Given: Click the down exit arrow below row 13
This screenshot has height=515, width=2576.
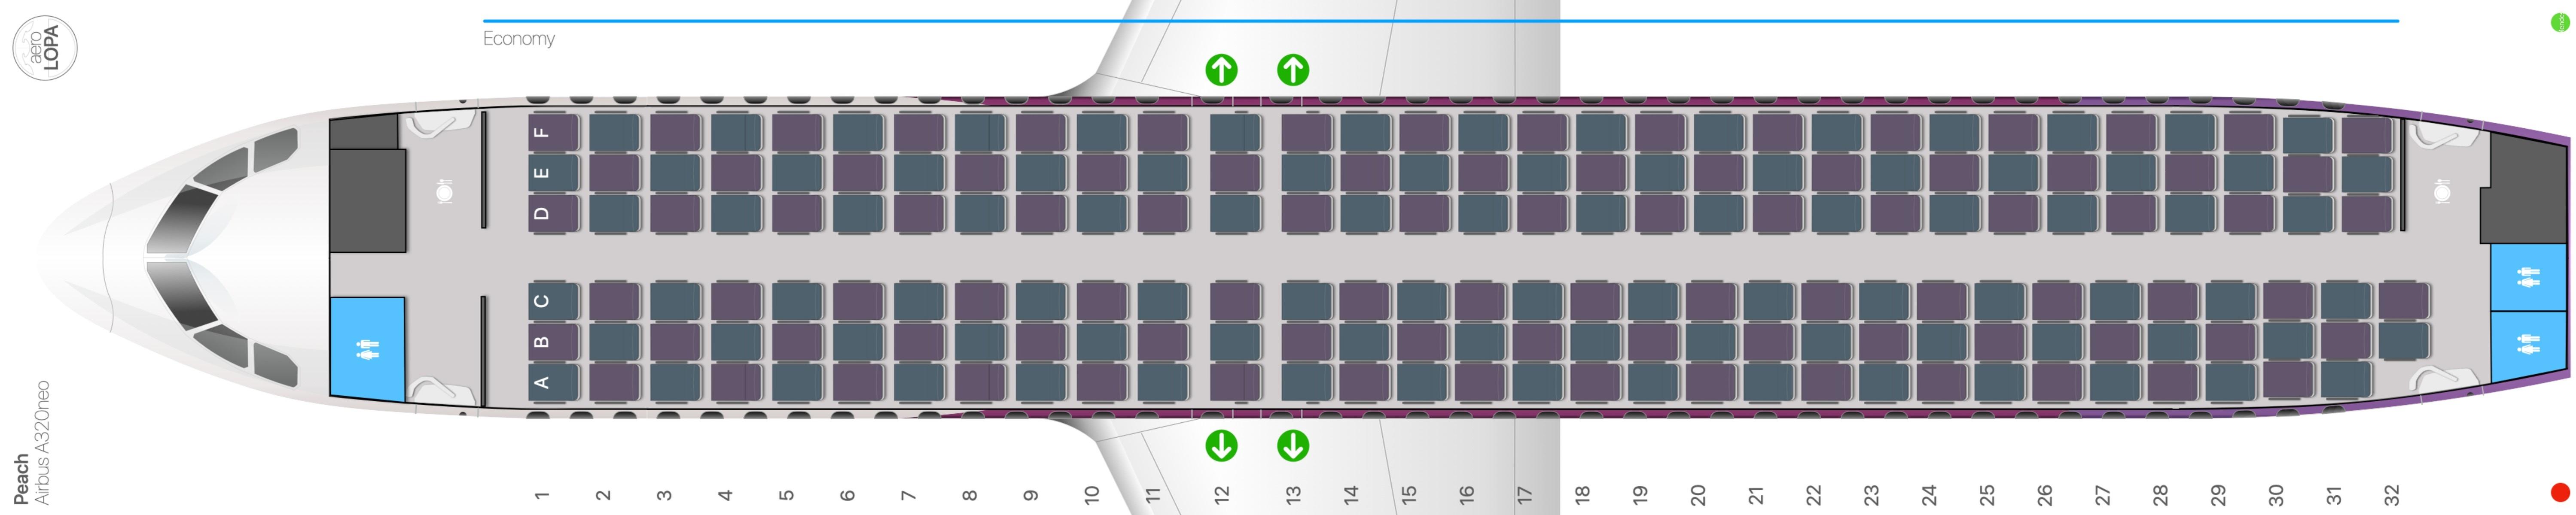Looking at the screenshot, I should (x=1293, y=445).
